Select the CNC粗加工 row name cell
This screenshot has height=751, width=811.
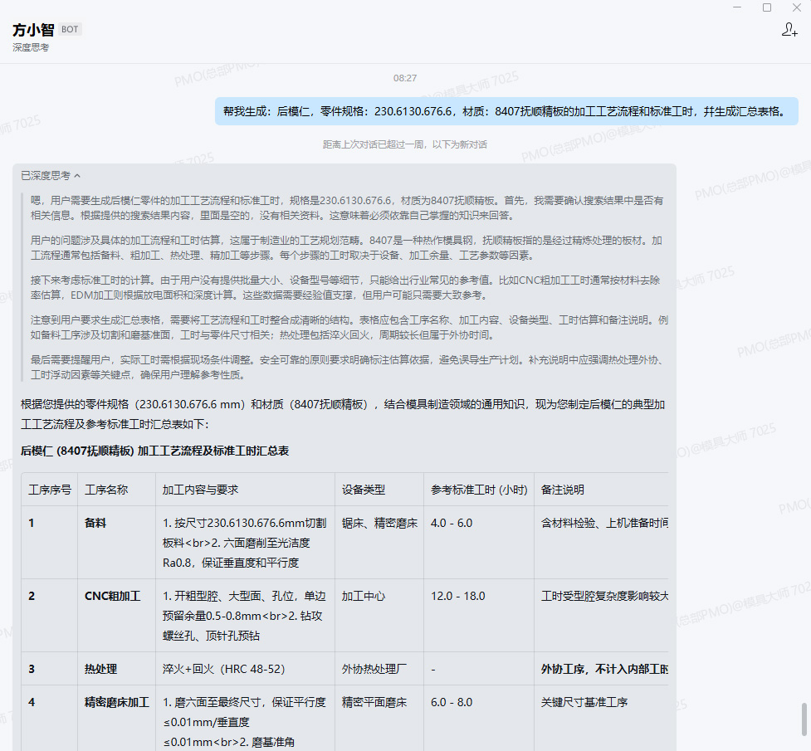click(x=112, y=596)
